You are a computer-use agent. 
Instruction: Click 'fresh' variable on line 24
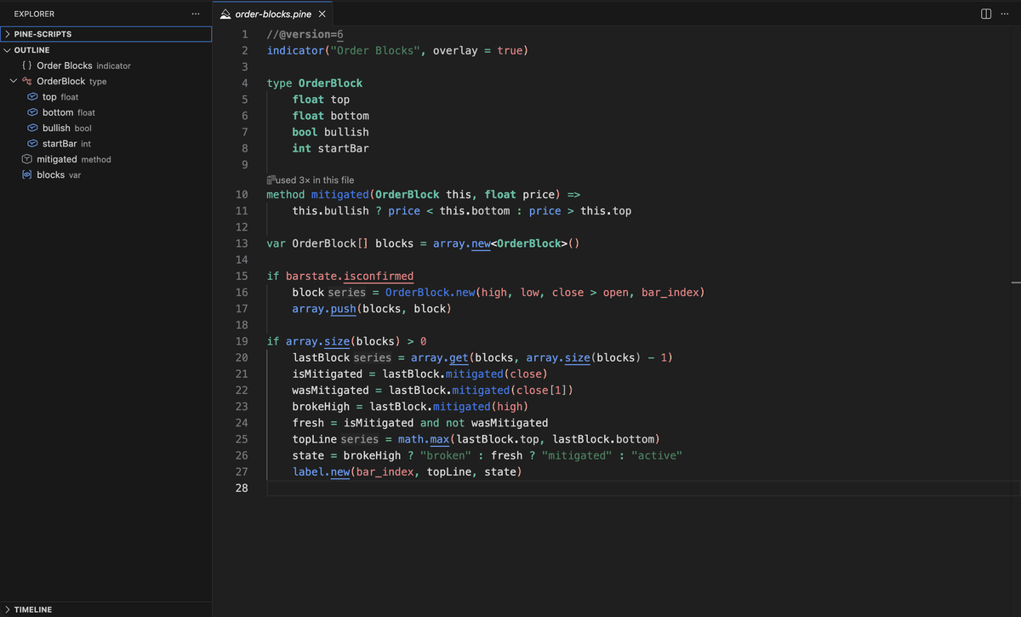pyautogui.click(x=308, y=423)
